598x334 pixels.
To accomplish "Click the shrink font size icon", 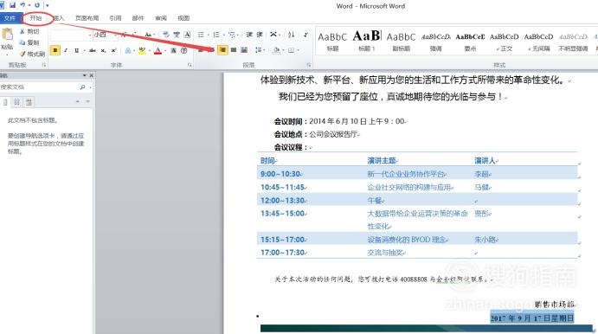I will (x=133, y=35).
